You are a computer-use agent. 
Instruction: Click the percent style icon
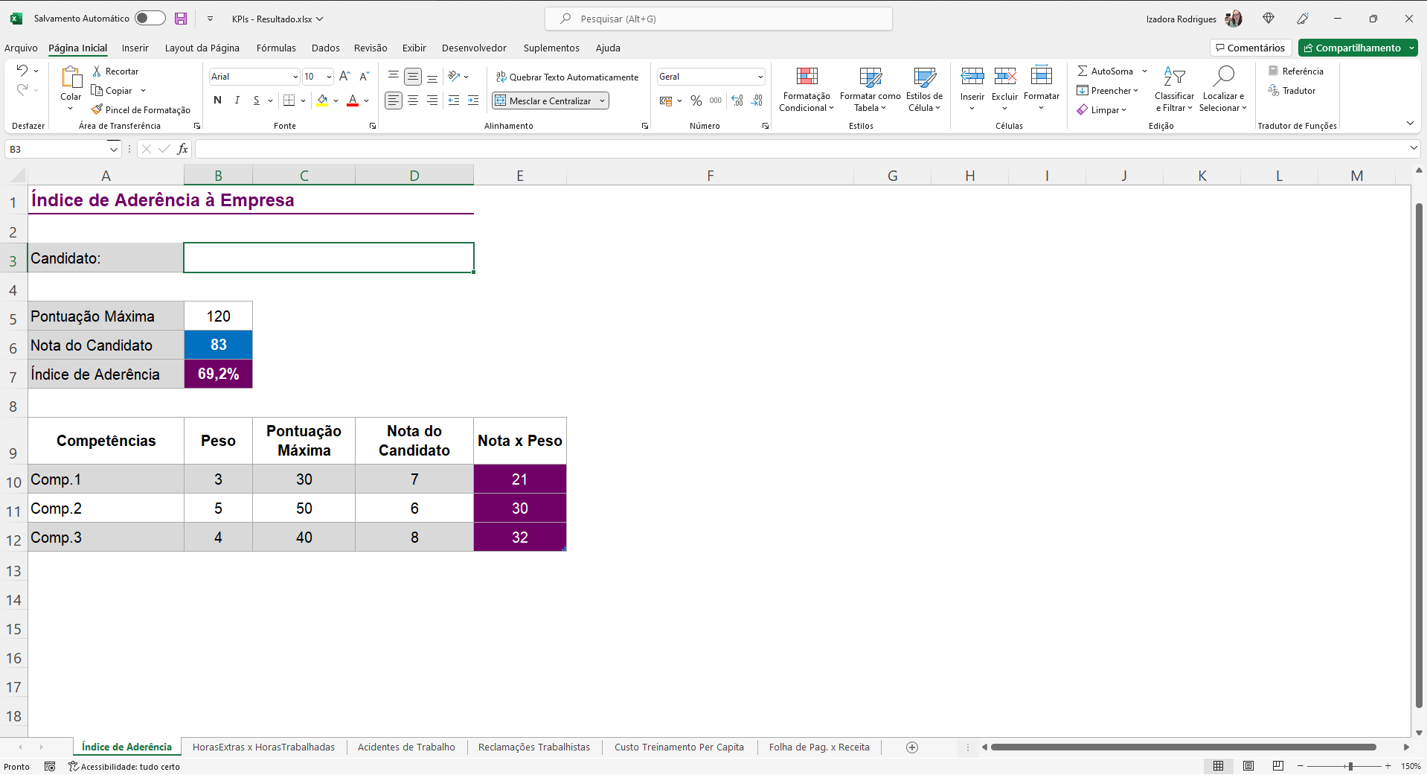(x=696, y=101)
